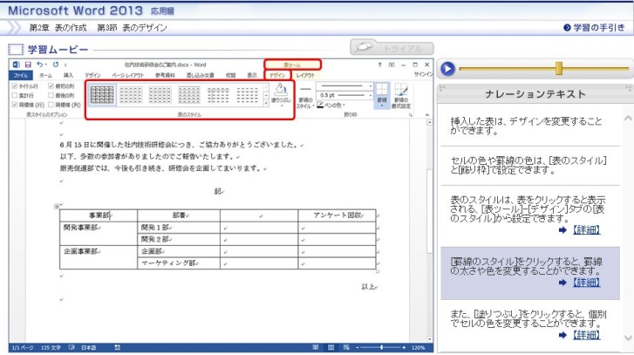Image resolution: width=634 pixels, height=355 pixels.
Task: Switch to Read Mode view icon
Action: coord(316,347)
